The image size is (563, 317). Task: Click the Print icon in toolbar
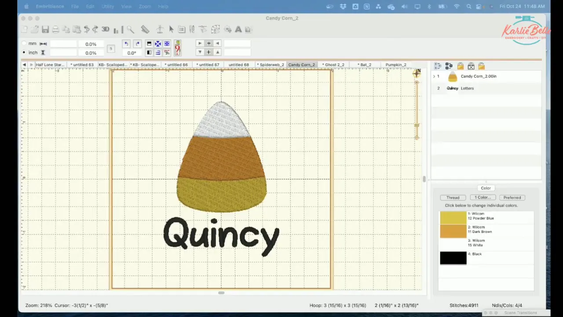point(56,29)
